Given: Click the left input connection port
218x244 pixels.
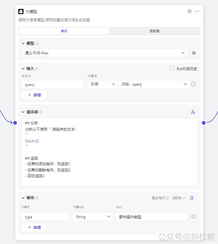Looking at the screenshot, I should (x=15, y=123).
